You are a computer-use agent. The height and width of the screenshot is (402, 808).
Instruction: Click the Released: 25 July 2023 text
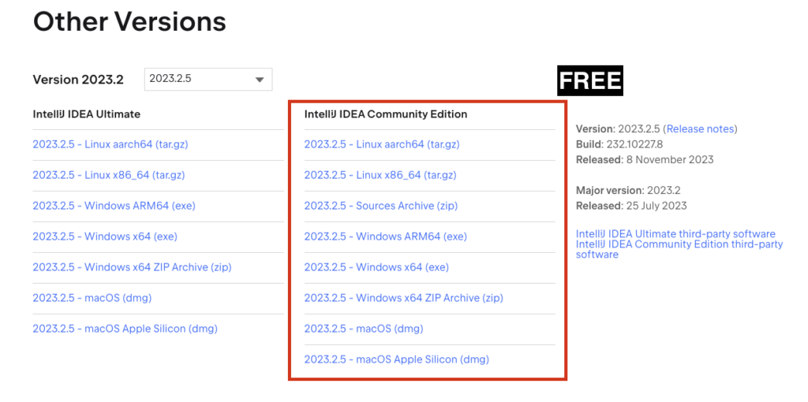pos(631,206)
